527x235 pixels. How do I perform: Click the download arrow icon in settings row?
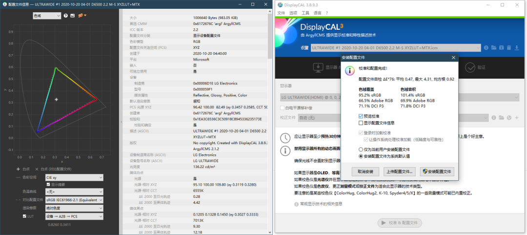pyautogui.click(x=517, y=48)
